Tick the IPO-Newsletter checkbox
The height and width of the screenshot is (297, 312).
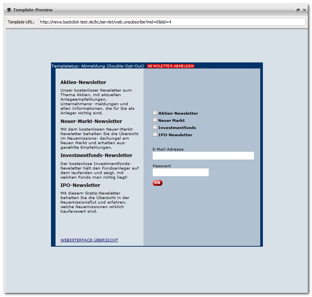(x=154, y=134)
